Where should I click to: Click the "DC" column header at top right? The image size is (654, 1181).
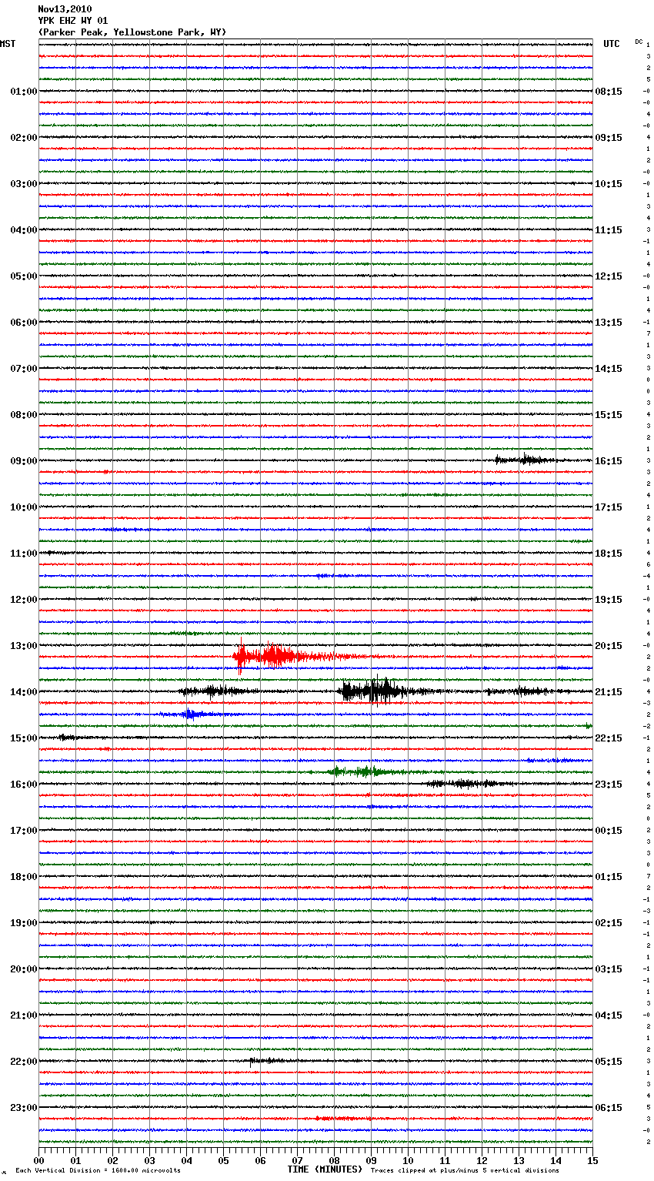tap(639, 42)
